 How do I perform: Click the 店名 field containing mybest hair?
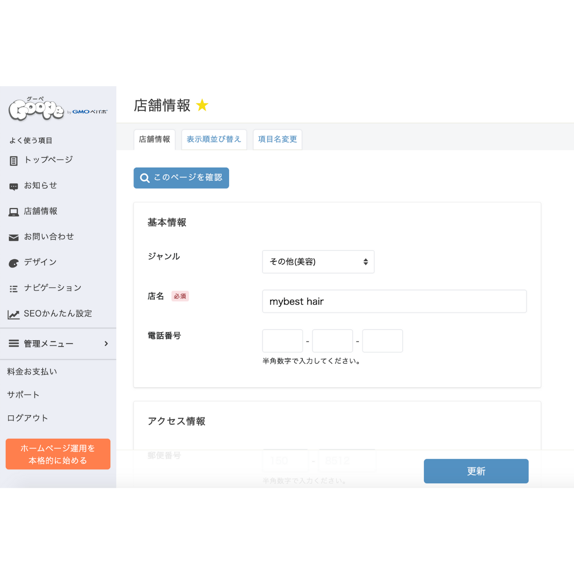coord(394,301)
